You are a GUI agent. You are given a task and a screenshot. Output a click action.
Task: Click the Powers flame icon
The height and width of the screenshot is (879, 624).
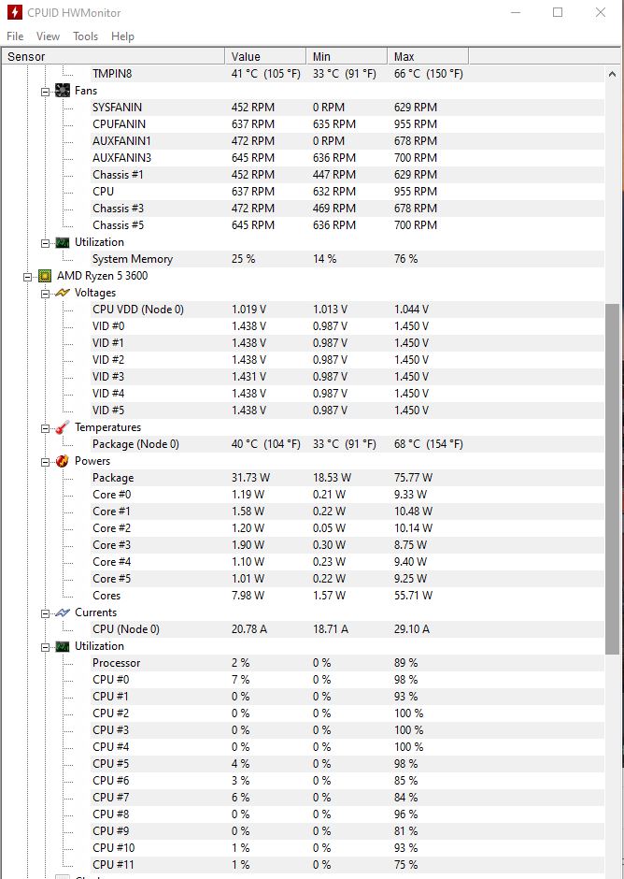click(63, 461)
